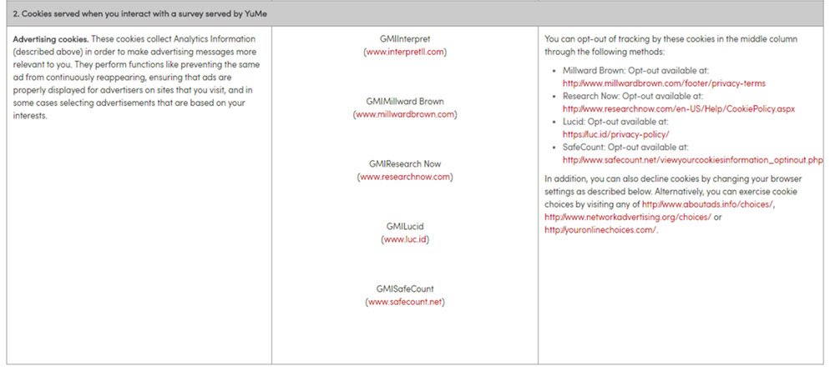
Task: Click the GMIResearch Now cookie name
Action: [x=405, y=164]
